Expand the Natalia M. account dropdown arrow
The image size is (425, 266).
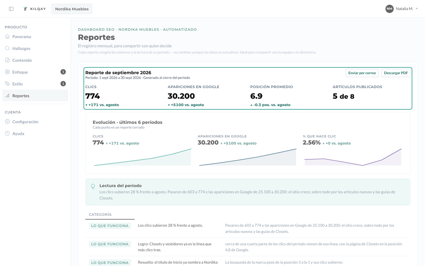pos(417,9)
